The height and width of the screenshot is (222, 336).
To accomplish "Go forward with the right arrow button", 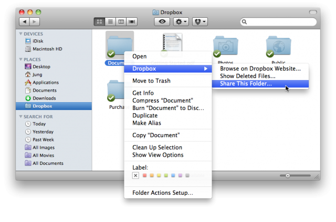I will coord(35,21).
